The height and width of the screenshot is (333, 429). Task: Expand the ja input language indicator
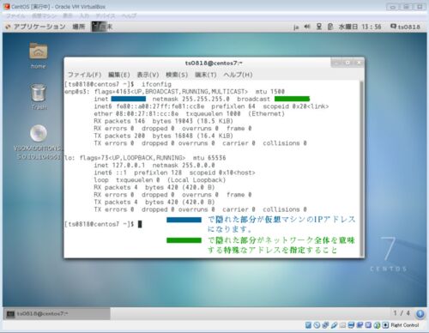296,27
